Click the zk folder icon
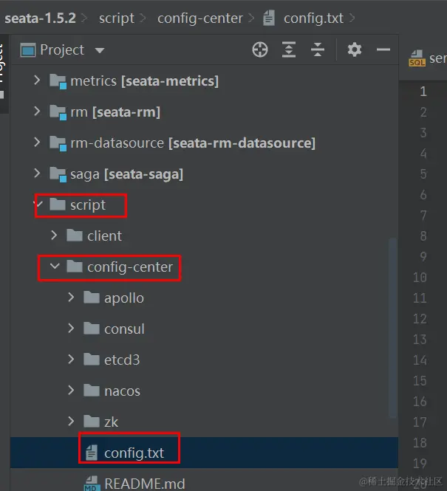The width and height of the screenshot is (447, 491). [x=92, y=421]
